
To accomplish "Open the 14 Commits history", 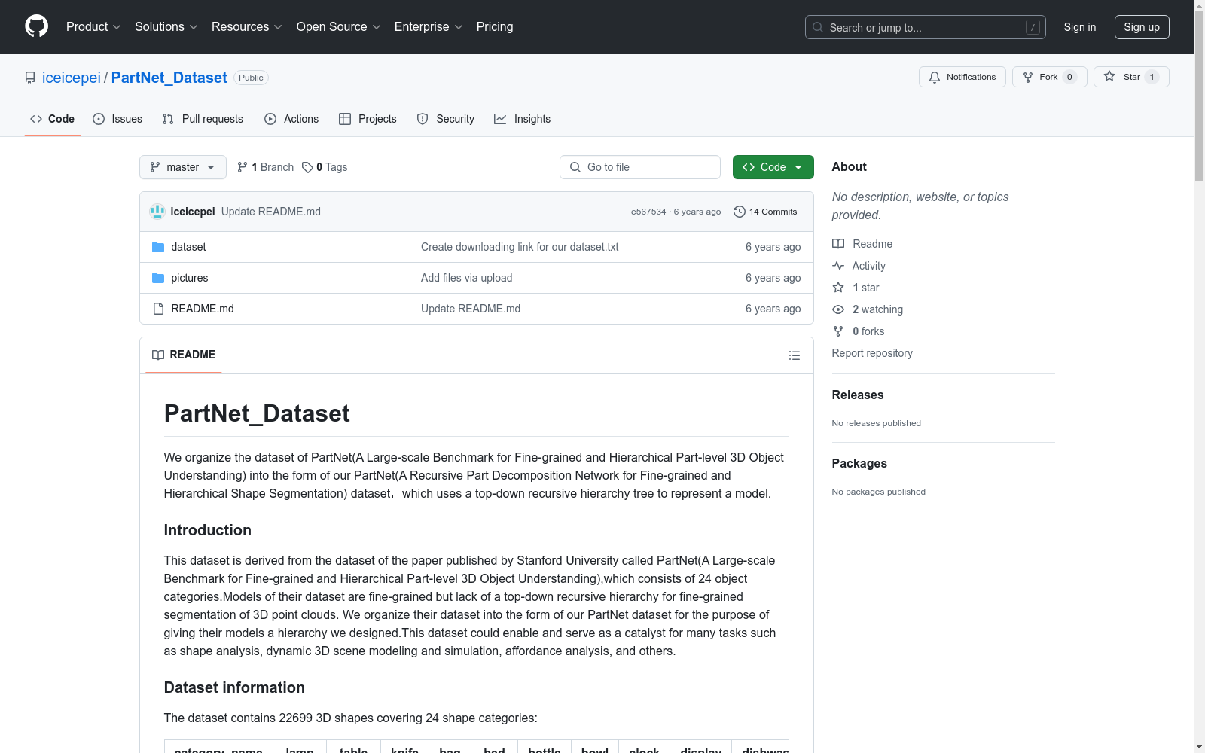I will click(765, 212).
